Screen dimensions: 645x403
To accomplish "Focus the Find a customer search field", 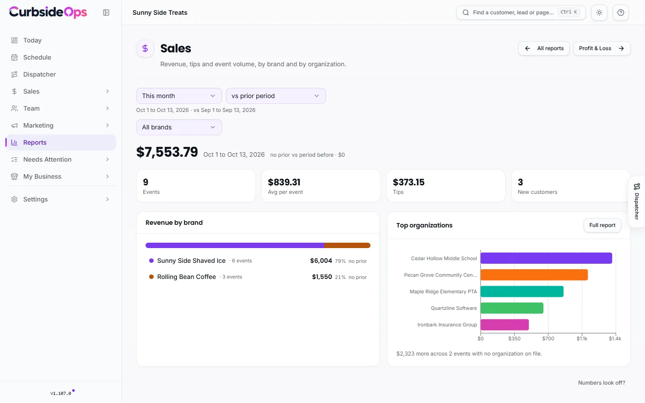I will (x=521, y=13).
